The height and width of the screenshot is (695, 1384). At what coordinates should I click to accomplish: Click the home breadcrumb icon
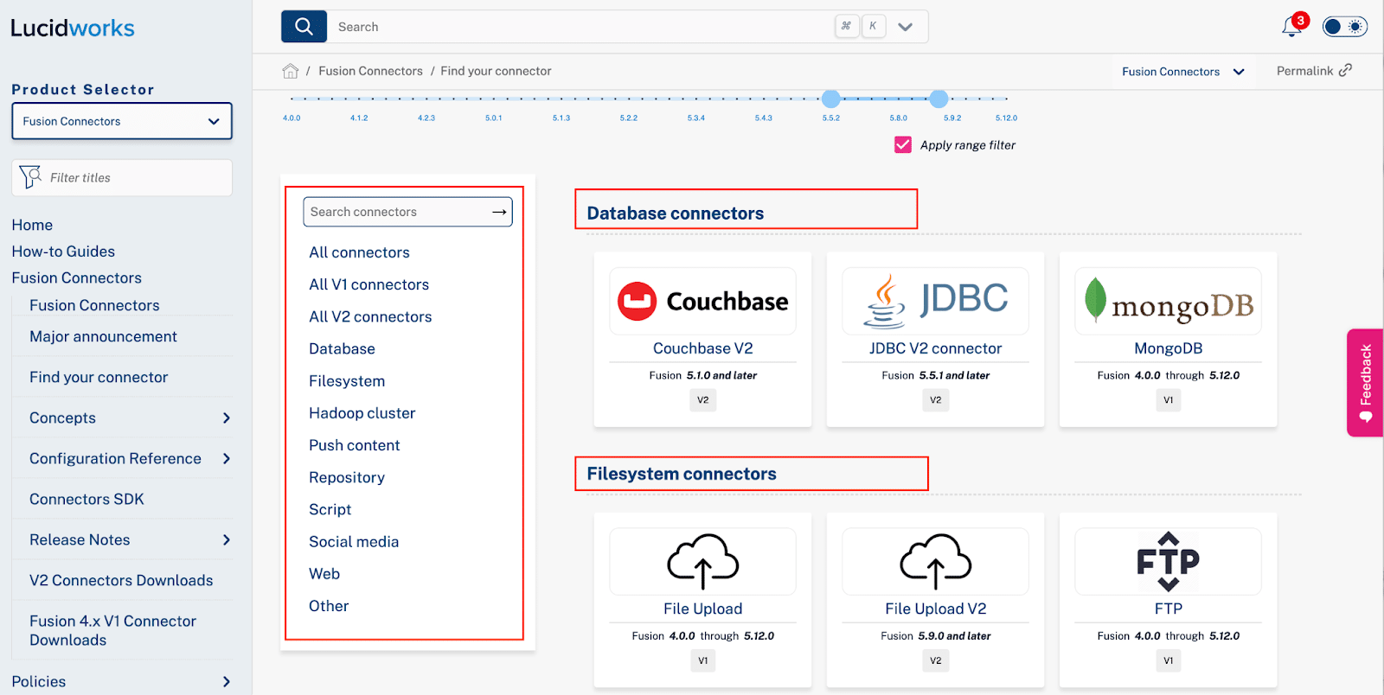click(291, 71)
